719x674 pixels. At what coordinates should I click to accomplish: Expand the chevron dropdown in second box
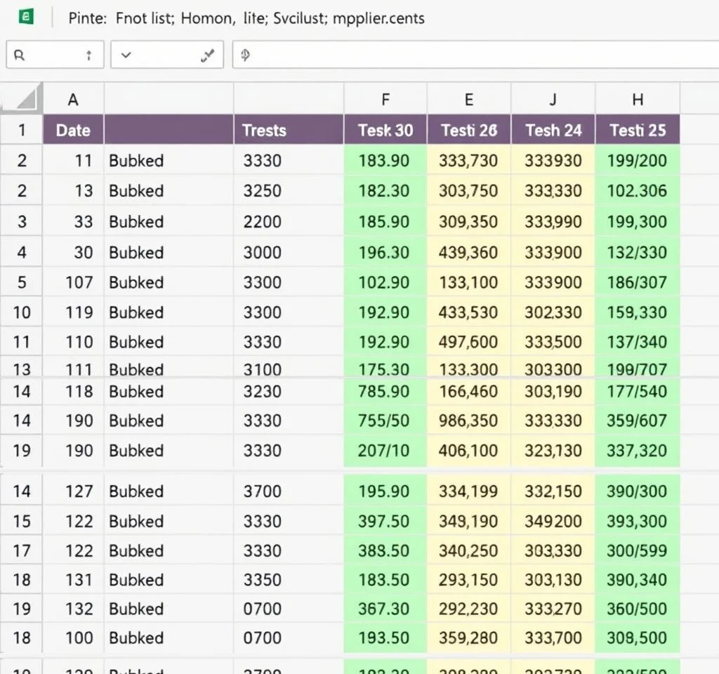pyautogui.click(x=126, y=55)
